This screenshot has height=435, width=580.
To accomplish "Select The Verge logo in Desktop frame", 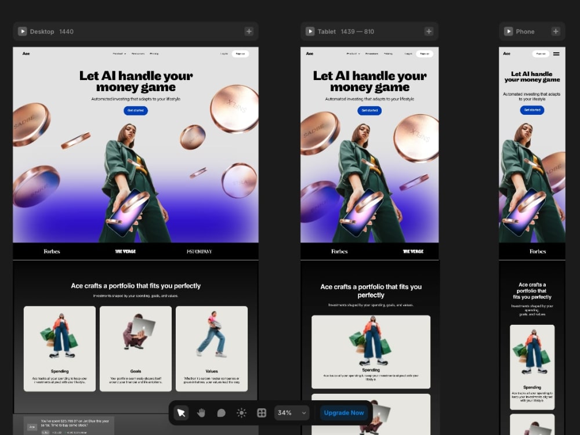I will point(125,252).
